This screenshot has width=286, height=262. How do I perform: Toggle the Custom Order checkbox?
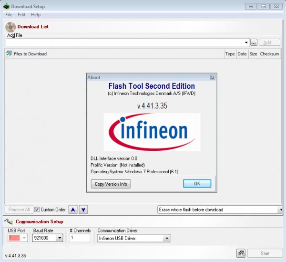point(37,210)
